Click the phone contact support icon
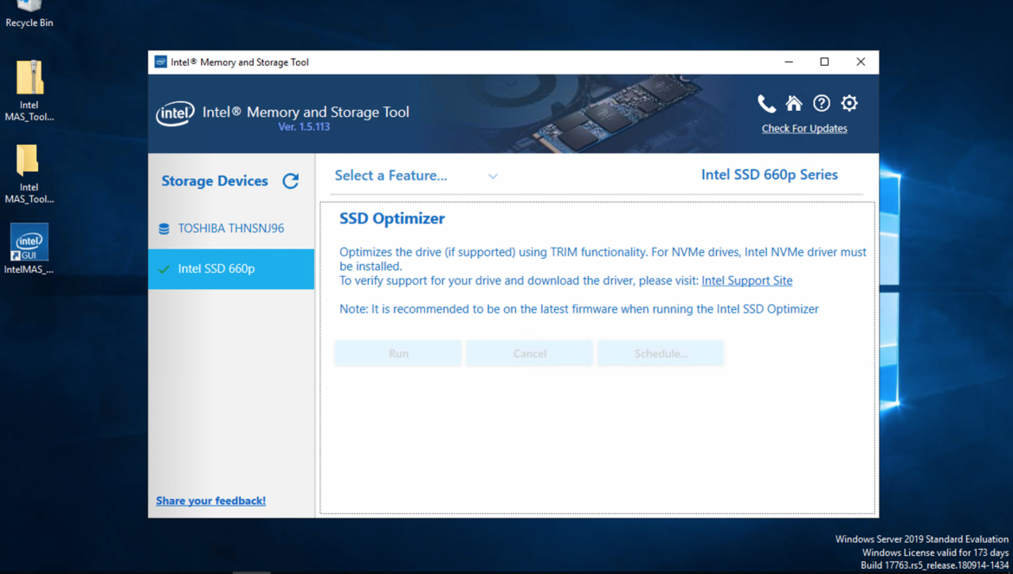This screenshot has width=1013, height=574. pyautogui.click(x=766, y=103)
